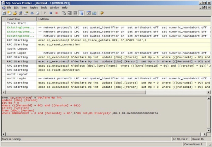Stop the running trace with the red square

[57, 13]
